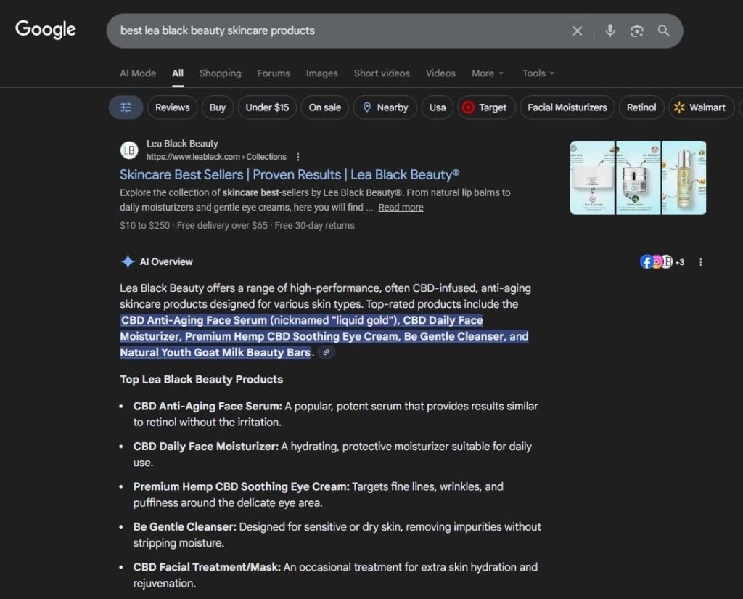Select the Target store chip
Image resolution: width=743 pixels, height=599 pixels.
pyautogui.click(x=486, y=107)
